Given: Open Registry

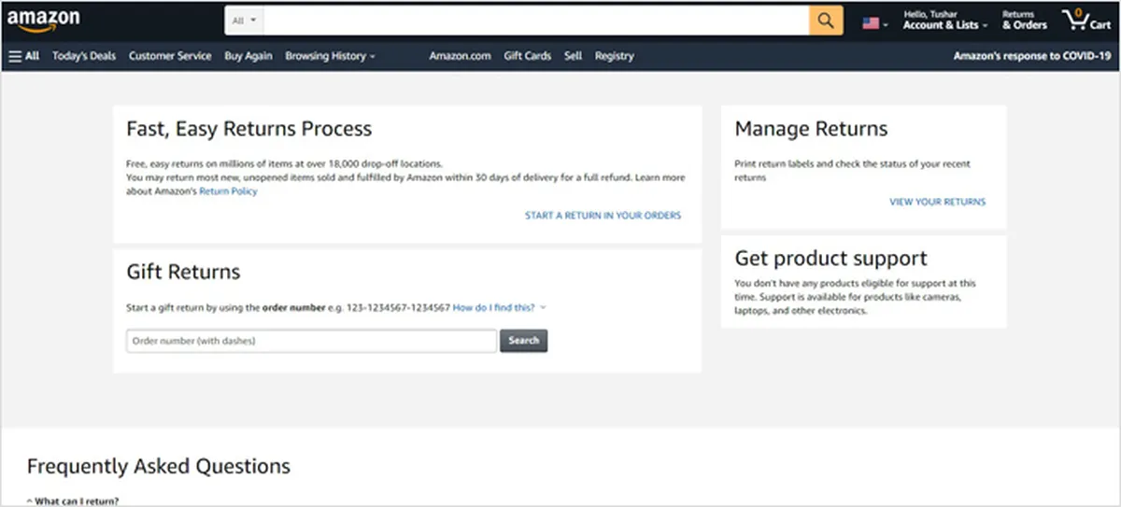Looking at the screenshot, I should (614, 56).
